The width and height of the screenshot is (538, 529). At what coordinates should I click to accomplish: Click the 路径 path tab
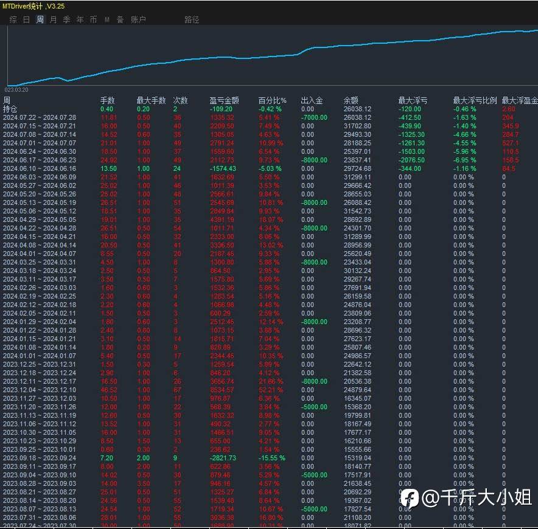click(x=192, y=19)
